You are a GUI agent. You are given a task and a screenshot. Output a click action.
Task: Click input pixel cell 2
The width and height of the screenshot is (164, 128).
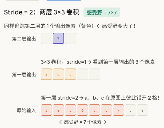point(58,110)
